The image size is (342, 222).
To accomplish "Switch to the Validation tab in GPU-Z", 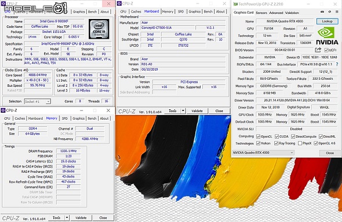I will coord(292,13).
